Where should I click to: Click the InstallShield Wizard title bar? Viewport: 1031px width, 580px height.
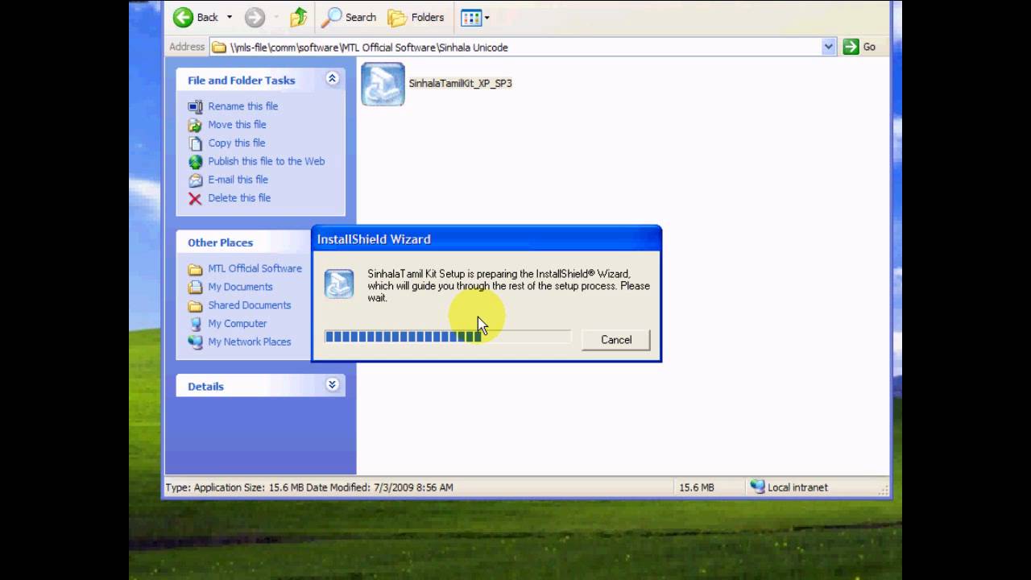click(487, 239)
